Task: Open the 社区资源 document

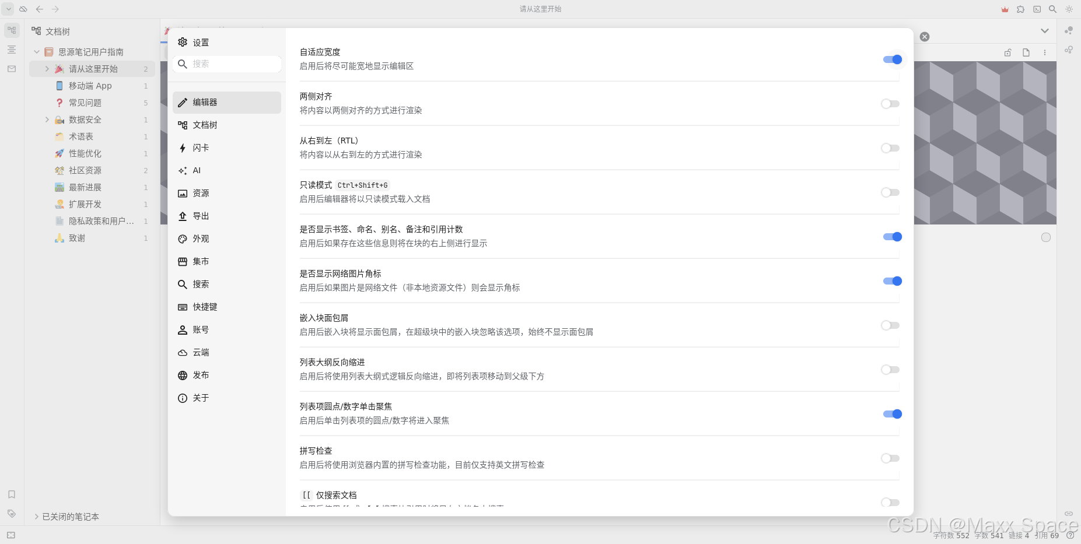Action: (x=92, y=170)
